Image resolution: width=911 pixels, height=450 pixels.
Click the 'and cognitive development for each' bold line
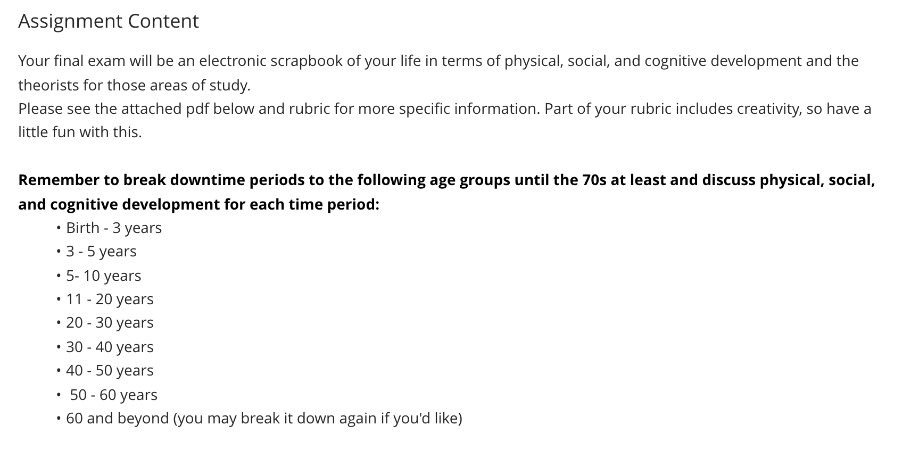[198, 204]
